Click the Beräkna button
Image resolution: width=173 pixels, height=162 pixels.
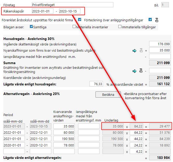(x=108, y=95)
